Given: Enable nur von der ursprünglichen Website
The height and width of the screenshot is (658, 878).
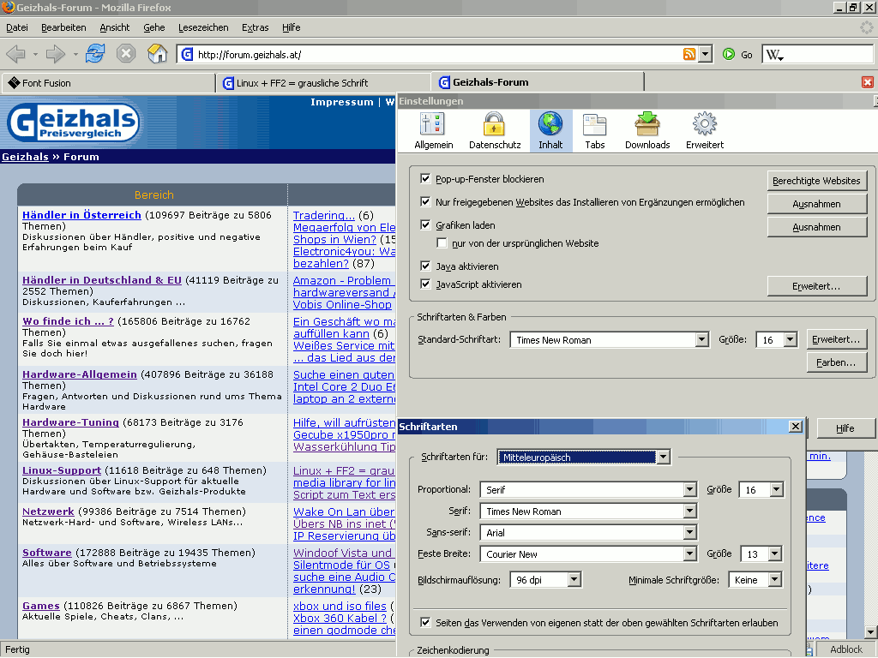Looking at the screenshot, I should click(x=442, y=242).
